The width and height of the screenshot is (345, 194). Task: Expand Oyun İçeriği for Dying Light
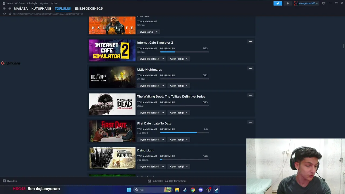pos(179,167)
